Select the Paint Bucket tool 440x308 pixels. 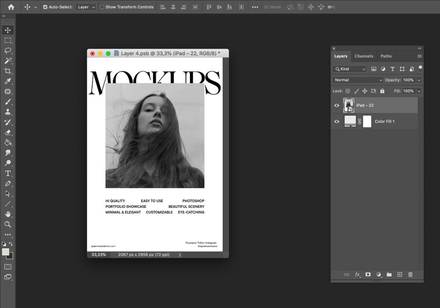pos(8,143)
